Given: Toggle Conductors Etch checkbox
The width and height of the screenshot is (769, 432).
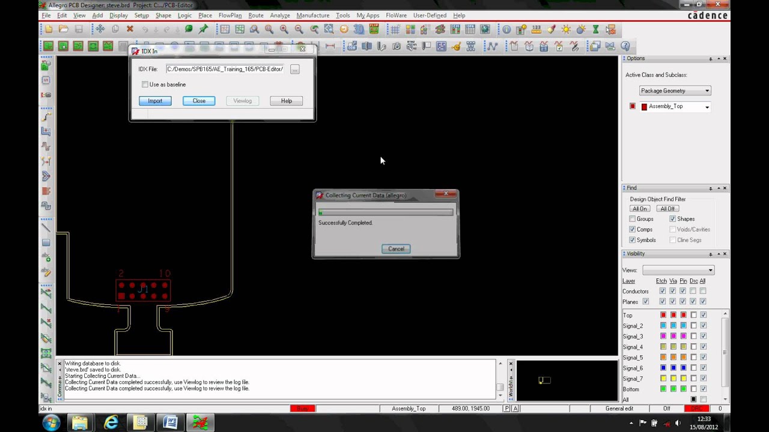Looking at the screenshot, I should (662, 291).
